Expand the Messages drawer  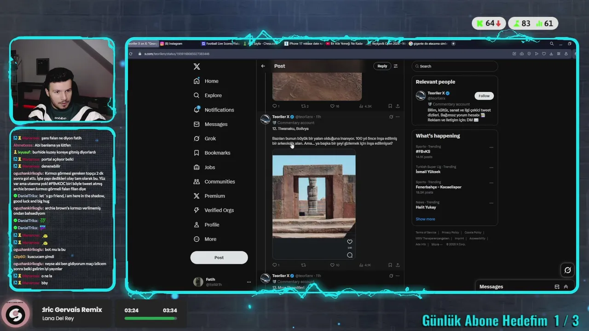click(566, 286)
